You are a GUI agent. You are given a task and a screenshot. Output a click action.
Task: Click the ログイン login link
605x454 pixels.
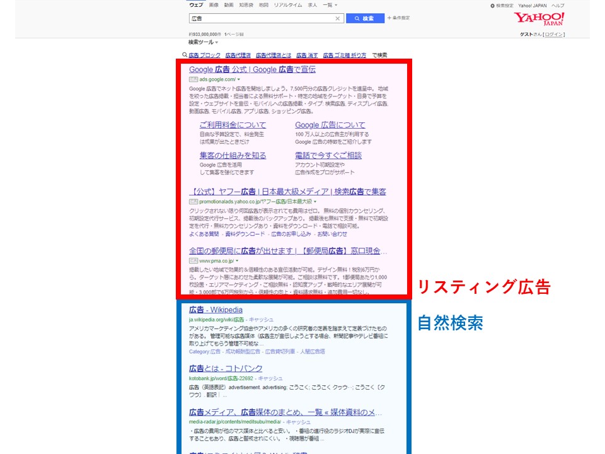(x=554, y=34)
